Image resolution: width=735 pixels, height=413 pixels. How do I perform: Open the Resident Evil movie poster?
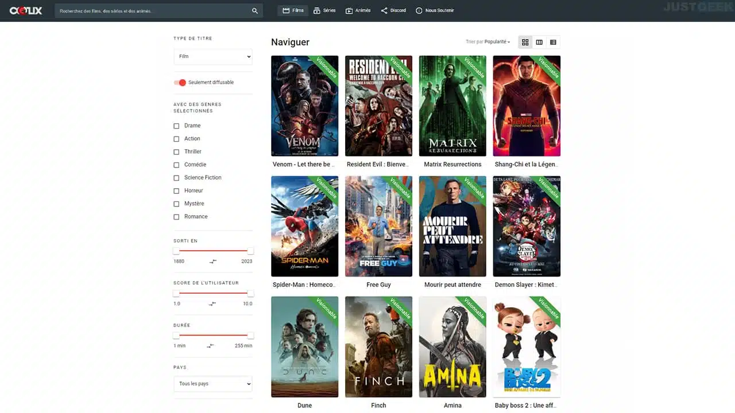tap(378, 106)
